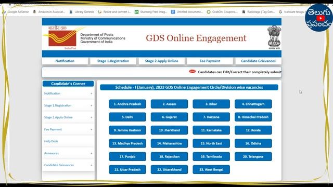Click the Candidates can Edit/Correct ticker text

[x=239, y=72]
